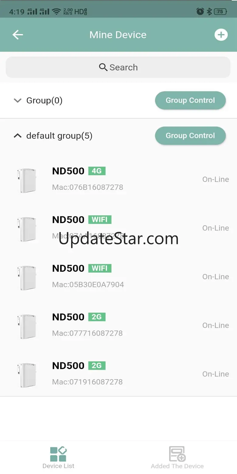The width and height of the screenshot is (237, 474).
Task: Tap device image for Mac:071916087278
Action: tap(27, 375)
